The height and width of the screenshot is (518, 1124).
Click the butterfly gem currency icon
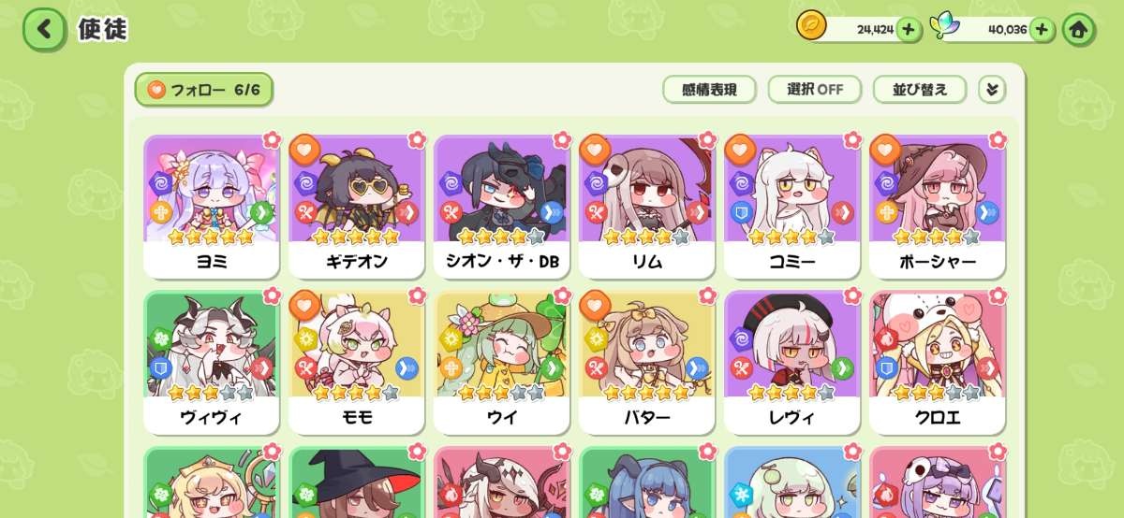coord(945,26)
